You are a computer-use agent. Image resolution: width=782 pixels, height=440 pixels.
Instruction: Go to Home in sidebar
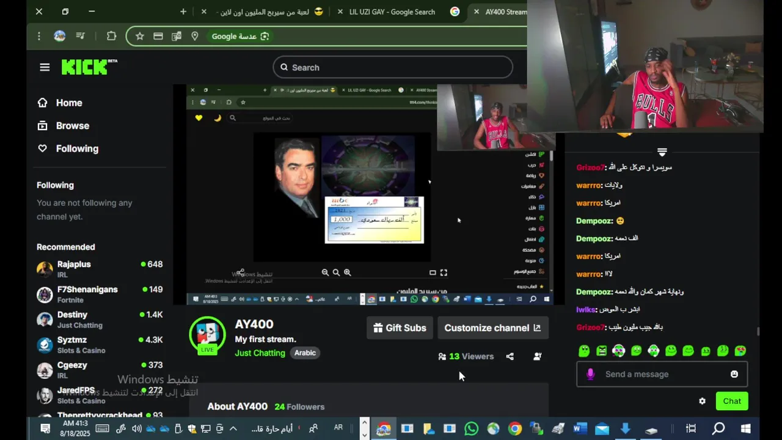coord(60,103)
